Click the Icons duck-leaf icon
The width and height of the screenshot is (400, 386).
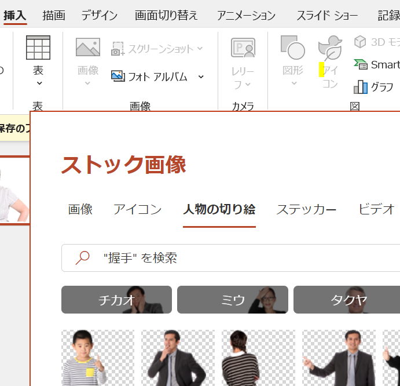click(x=330, y=48)
